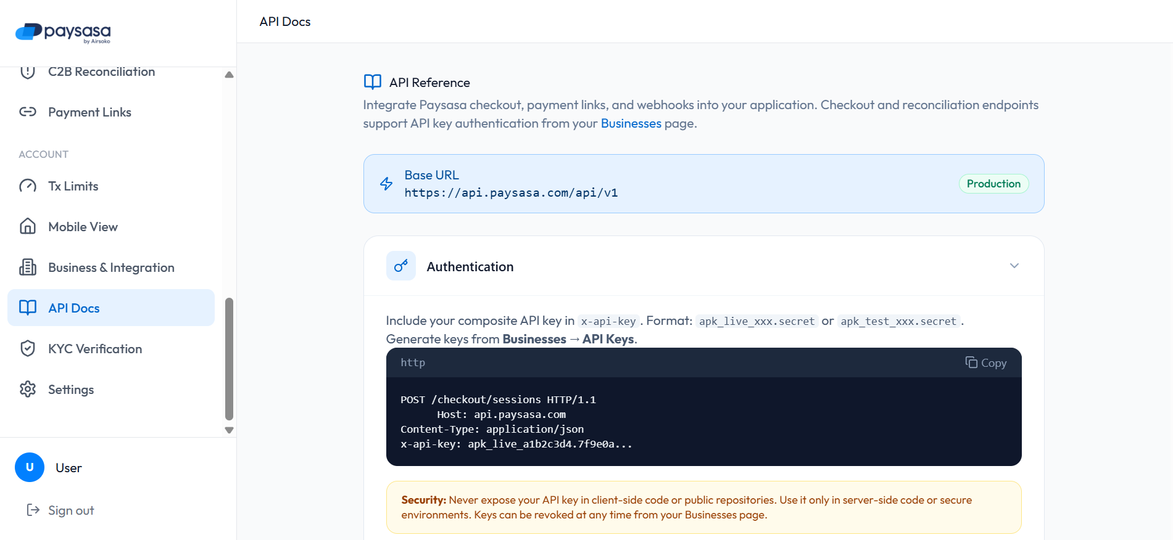Click the API Docs page title
Viewport: 1173px width, 540px height.
click(285, 22)
